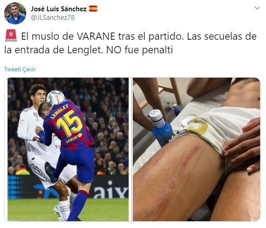Click the Tweeti Çevir translate link
266x228 pixels.
point(20,70)
